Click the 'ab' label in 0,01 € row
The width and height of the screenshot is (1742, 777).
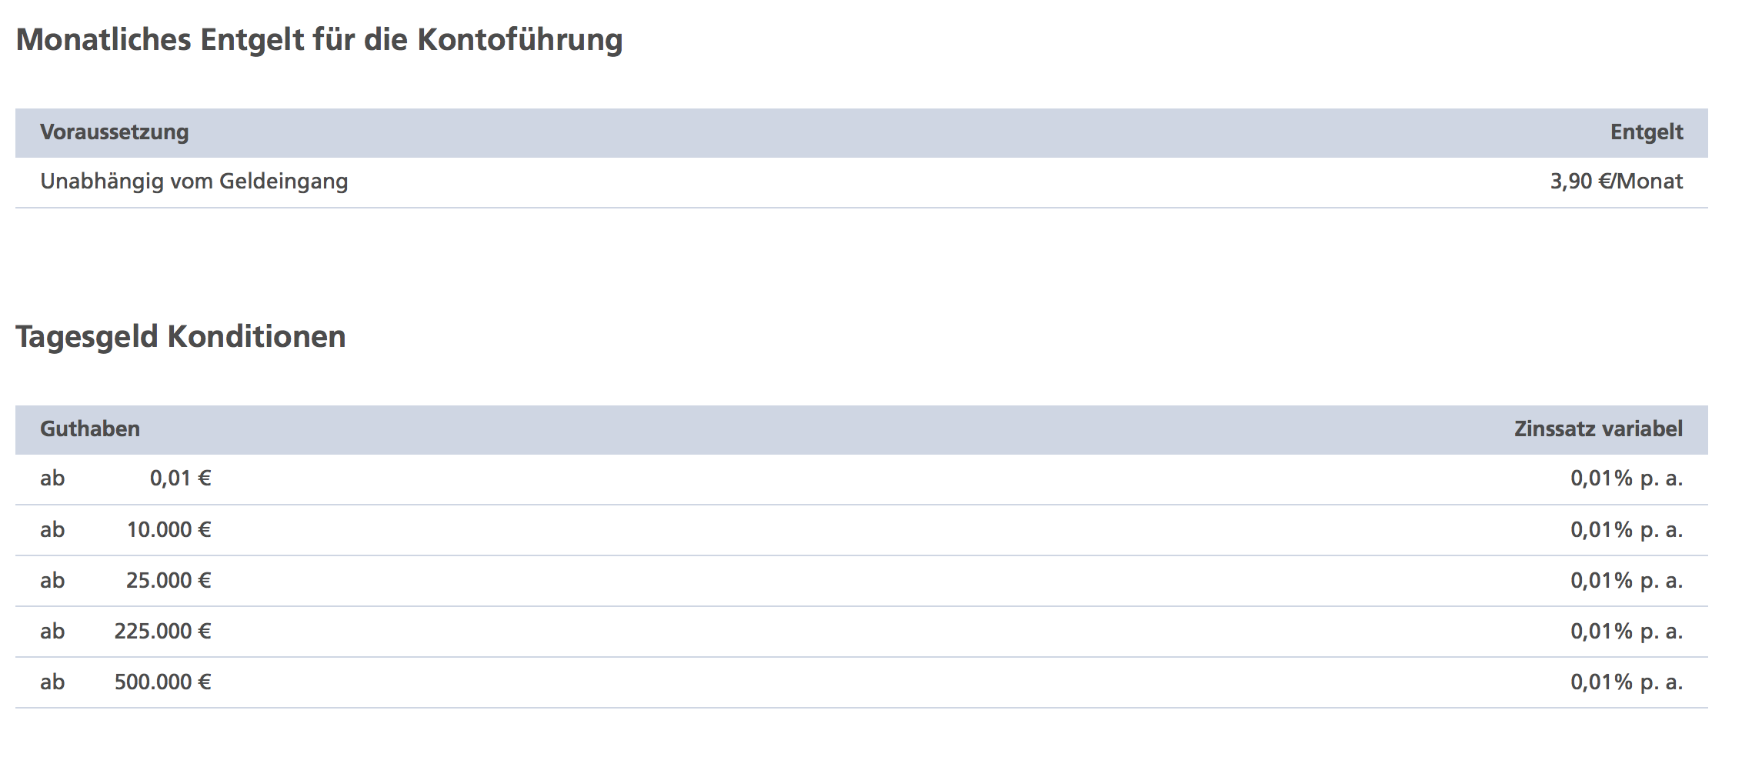click(52, 479)
